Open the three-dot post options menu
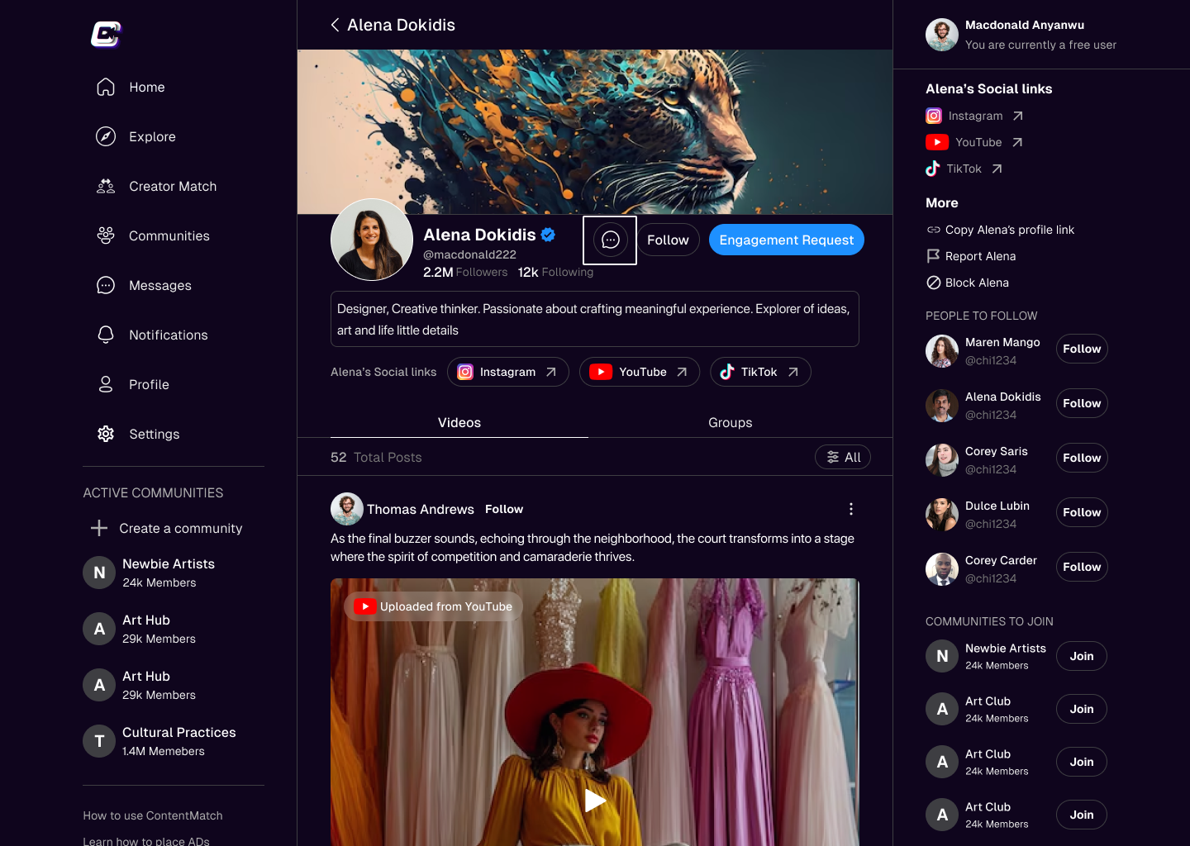The width and height of the screenshot is (1190, 846). tap(850, 509)
